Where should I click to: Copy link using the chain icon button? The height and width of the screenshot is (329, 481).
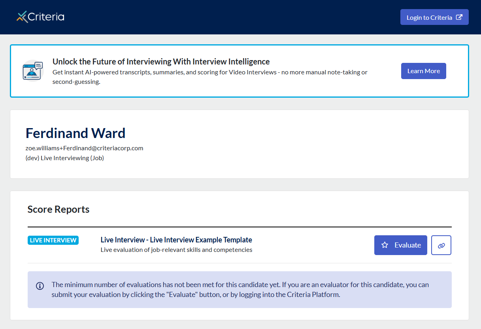[x=441, y=245]
